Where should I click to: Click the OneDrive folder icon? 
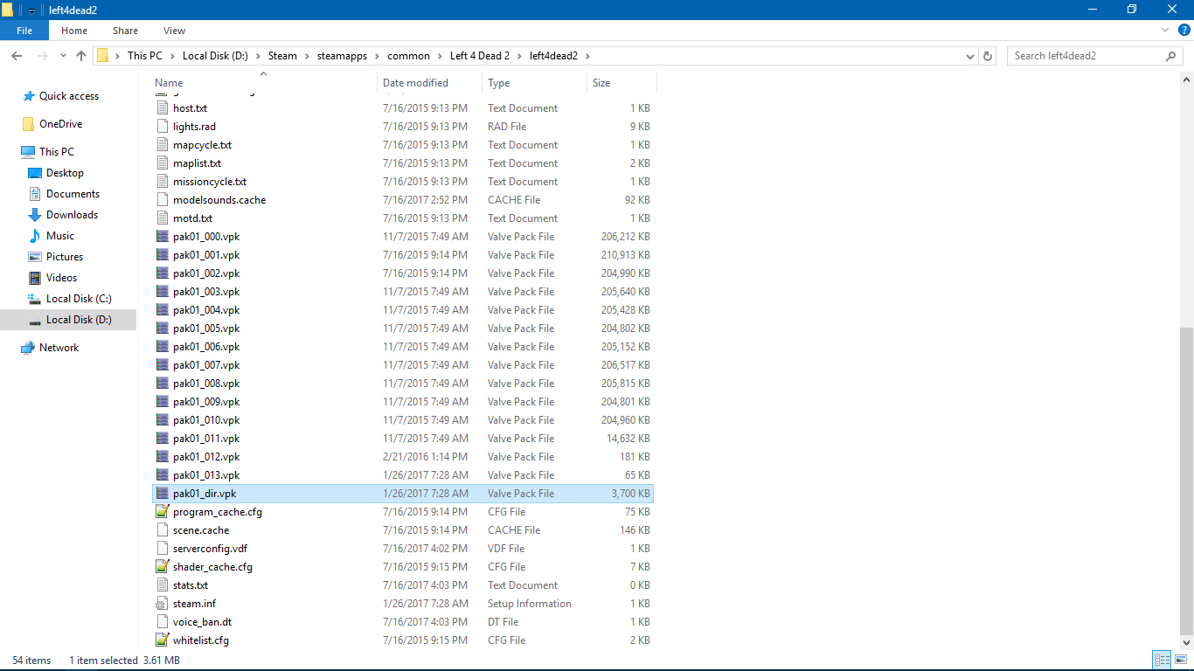pyautogui.click(x=29, y=124)
